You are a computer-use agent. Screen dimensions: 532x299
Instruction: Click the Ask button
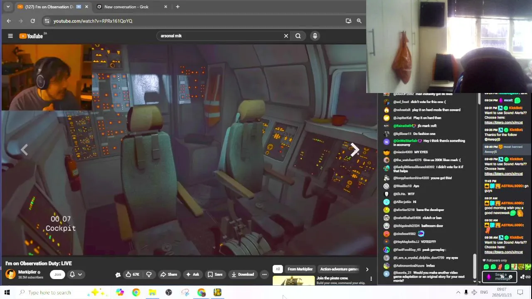point(192,274)
